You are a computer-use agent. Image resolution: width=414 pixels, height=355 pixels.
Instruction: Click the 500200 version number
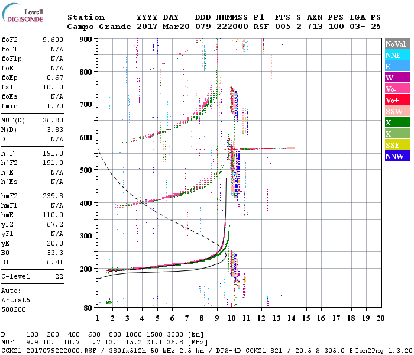[x=14, y=309]
